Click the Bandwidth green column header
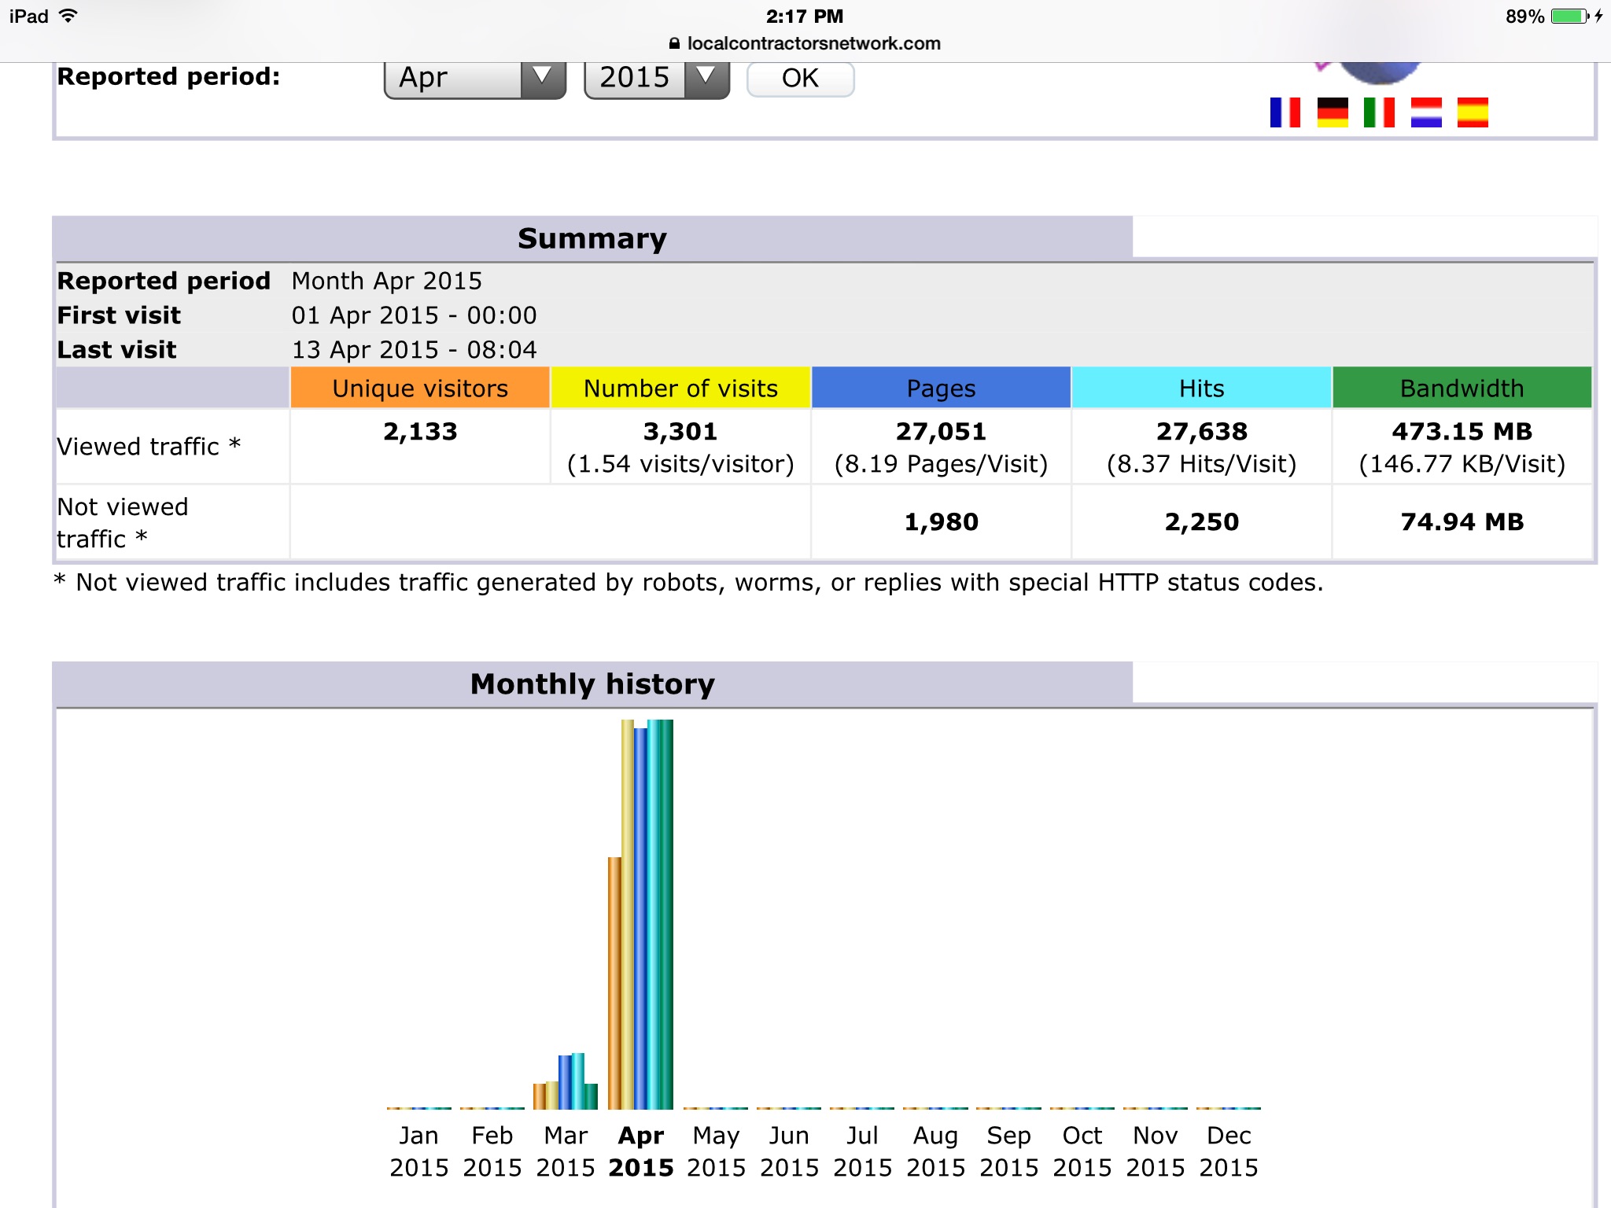This screenshot has height=1208, width=1611. pyautogui.click(x=1462, y=389)
